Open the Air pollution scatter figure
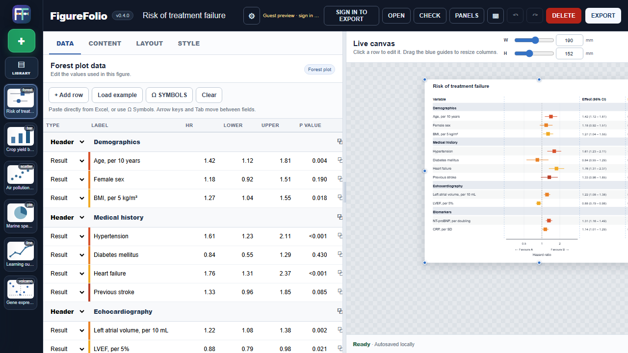Image resolution: width=628 pixels, height=353 pixels. point(21,178)
